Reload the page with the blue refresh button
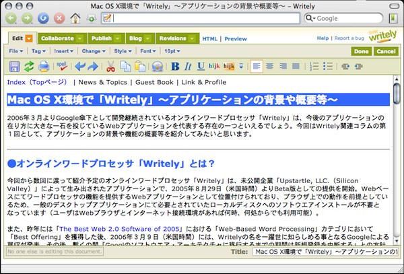Viewport: 404px width, 274px height. (43, 18)
